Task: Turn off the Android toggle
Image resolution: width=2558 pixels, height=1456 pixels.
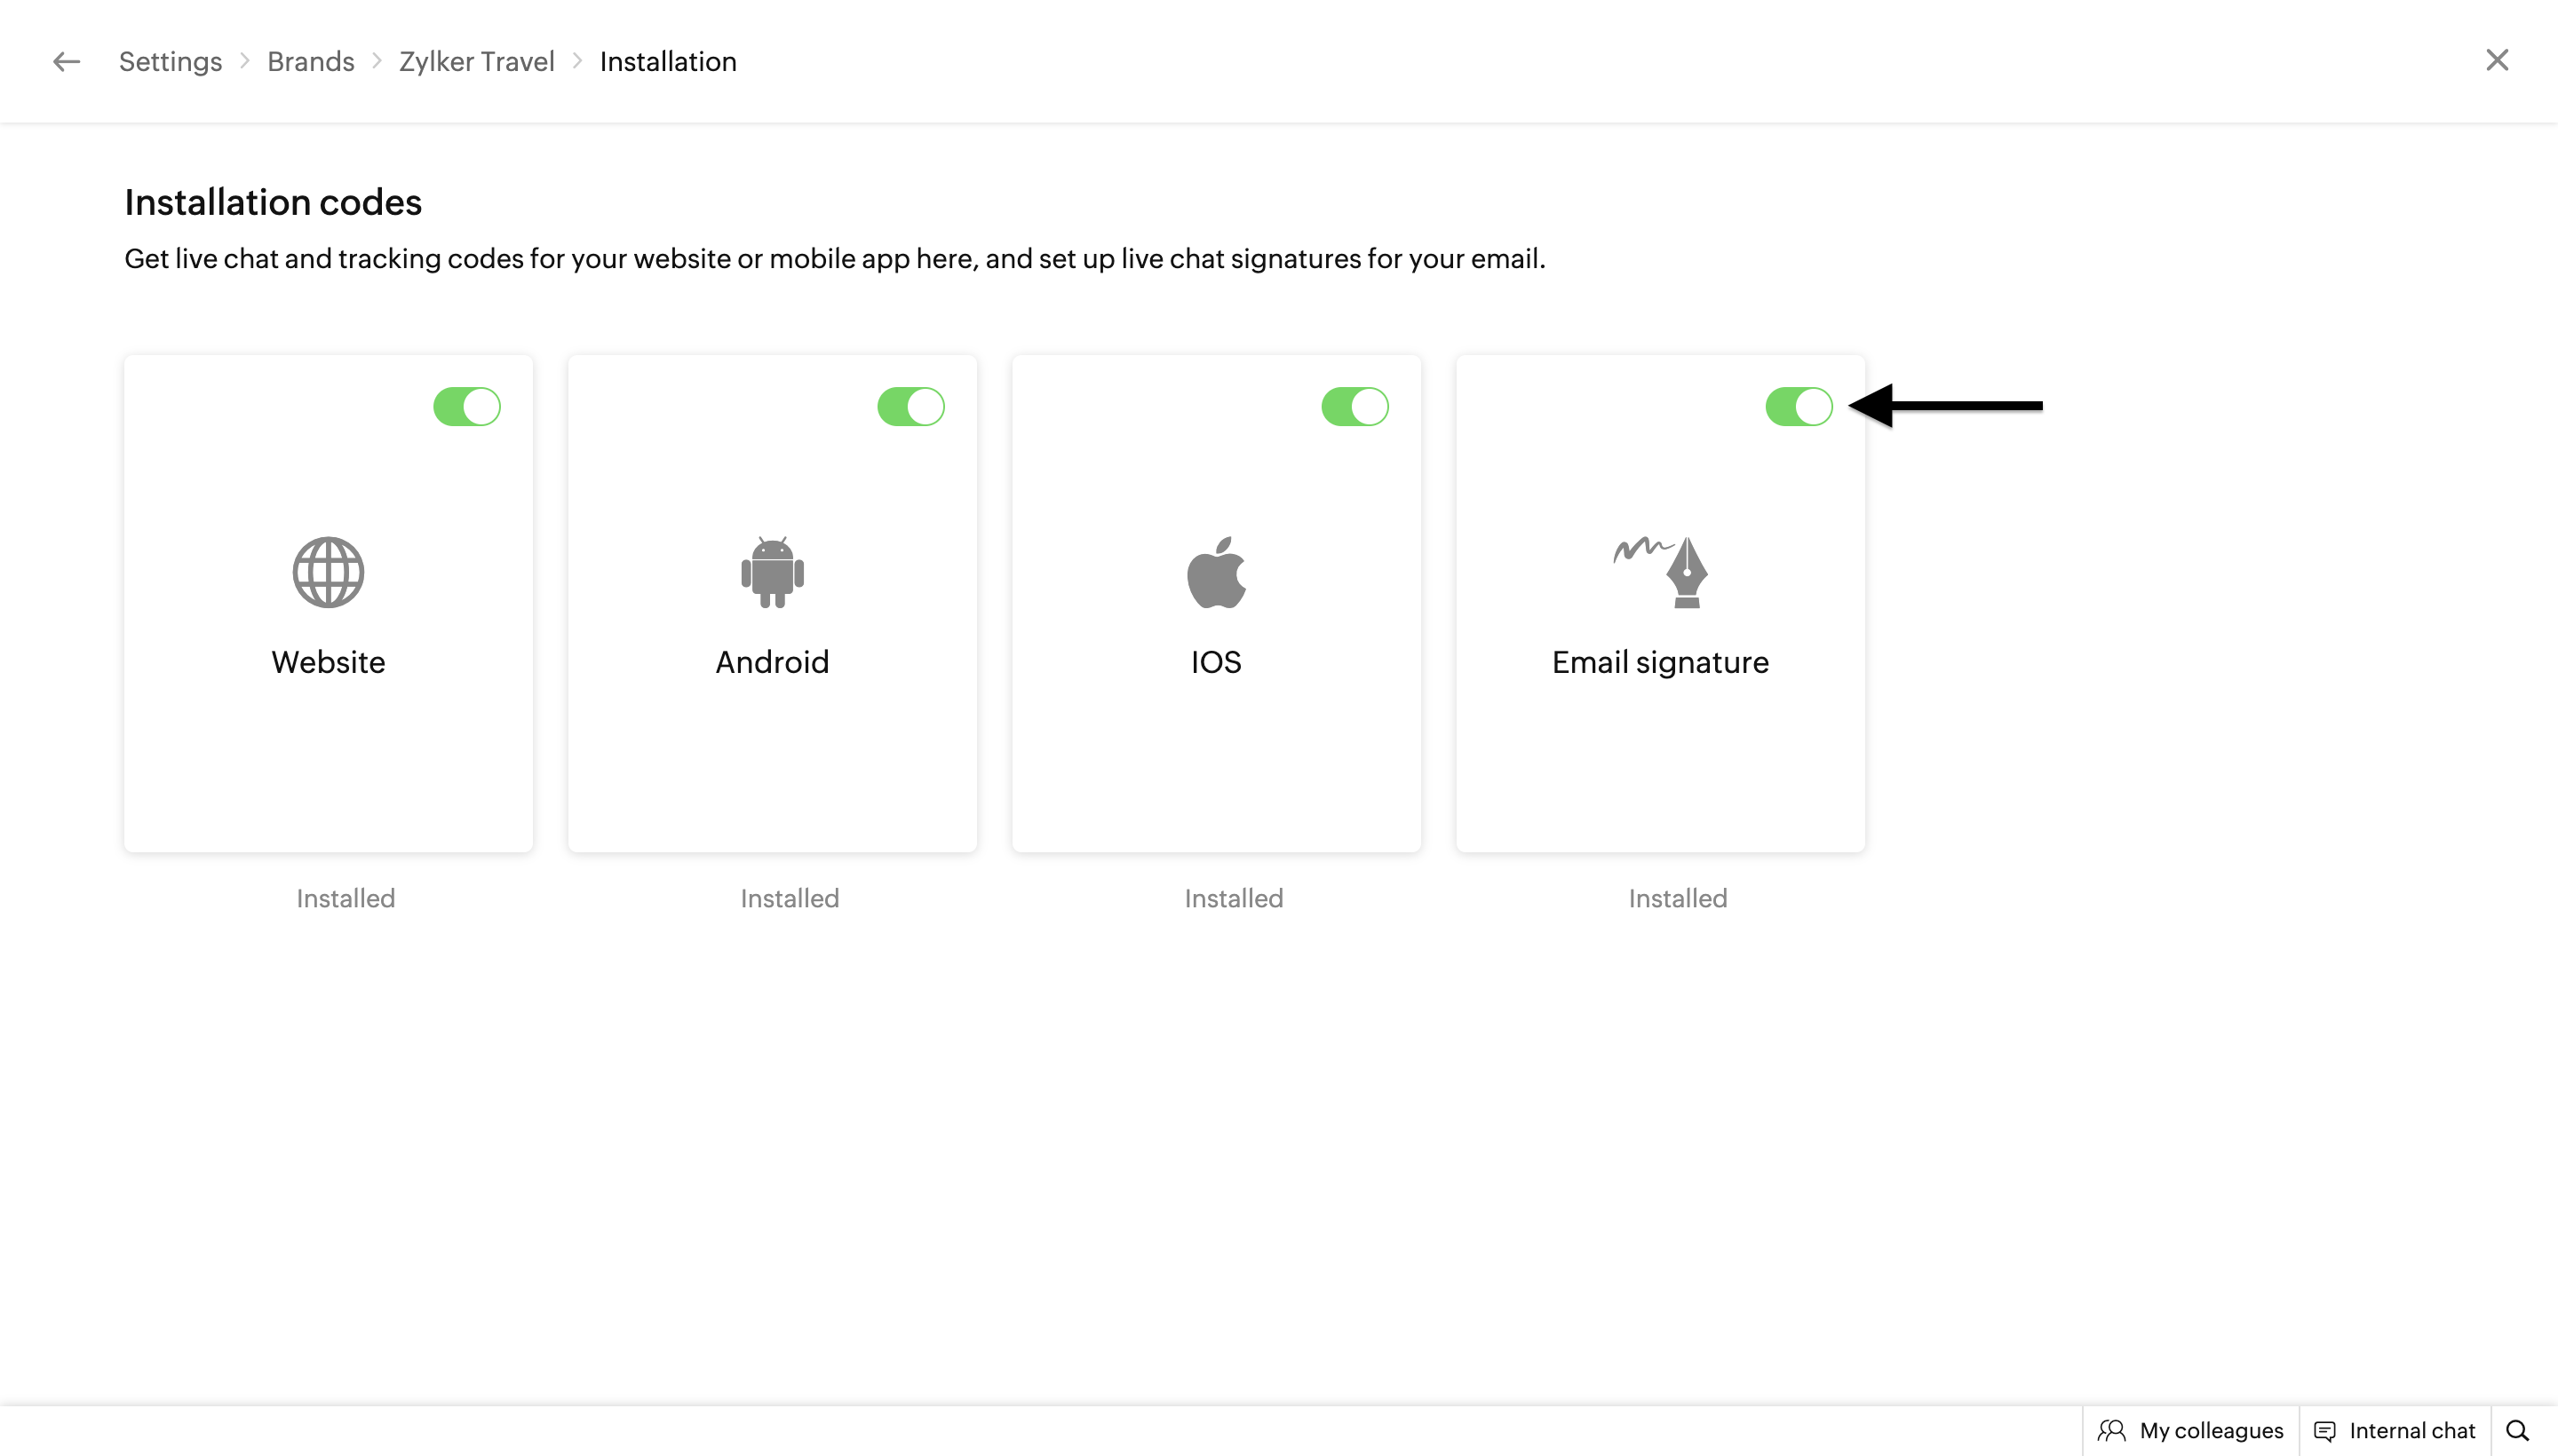Action: 911,407
